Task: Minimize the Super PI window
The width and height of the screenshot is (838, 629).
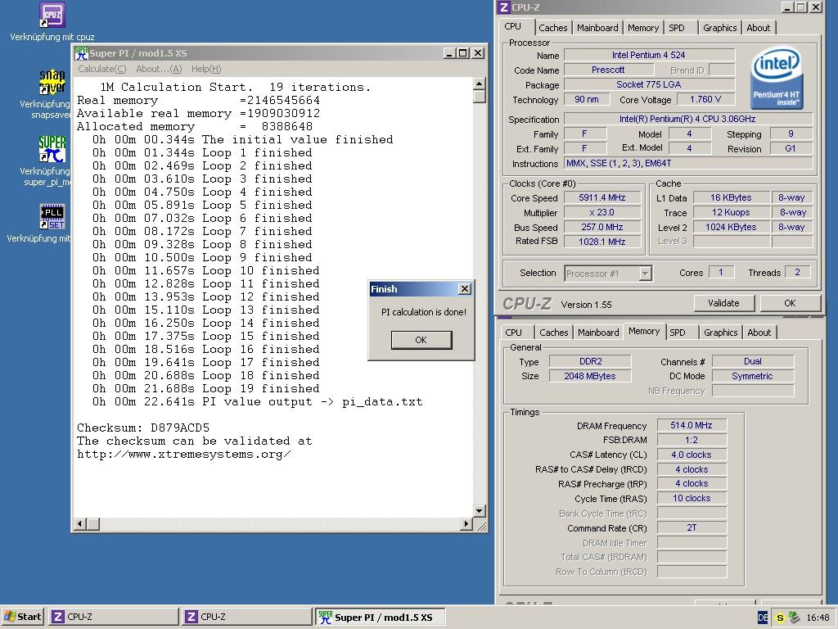Action: point(449,53)
